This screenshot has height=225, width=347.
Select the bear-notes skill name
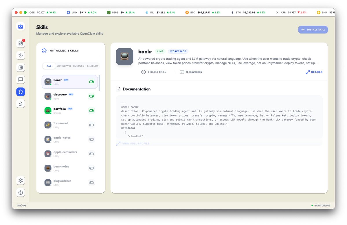61,166
